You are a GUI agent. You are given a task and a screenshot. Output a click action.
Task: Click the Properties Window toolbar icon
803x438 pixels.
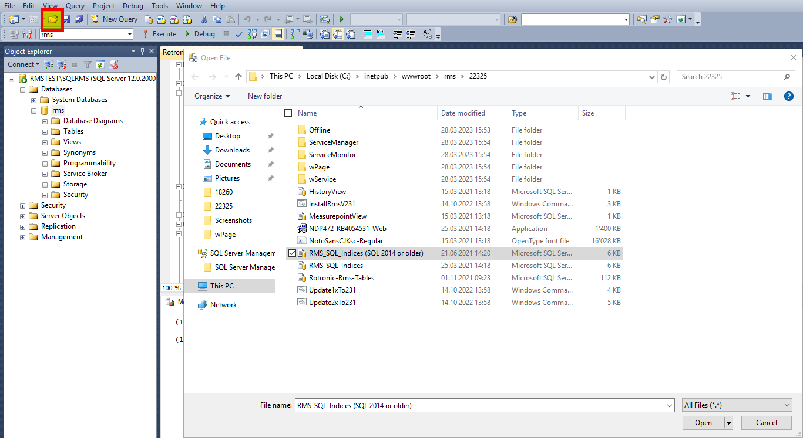[654, 19]
